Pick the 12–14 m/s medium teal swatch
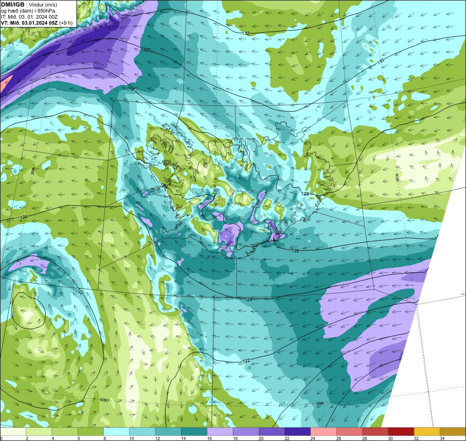466x441 pixels. point(168,432)
